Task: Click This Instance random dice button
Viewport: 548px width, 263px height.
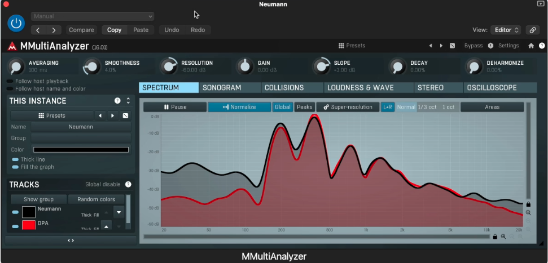Action: pyautogui.click(x=125, y=116)
